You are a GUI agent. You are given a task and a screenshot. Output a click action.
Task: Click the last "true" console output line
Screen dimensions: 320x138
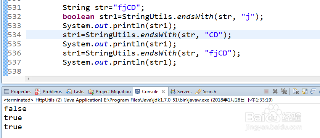(x=13, y=127)
